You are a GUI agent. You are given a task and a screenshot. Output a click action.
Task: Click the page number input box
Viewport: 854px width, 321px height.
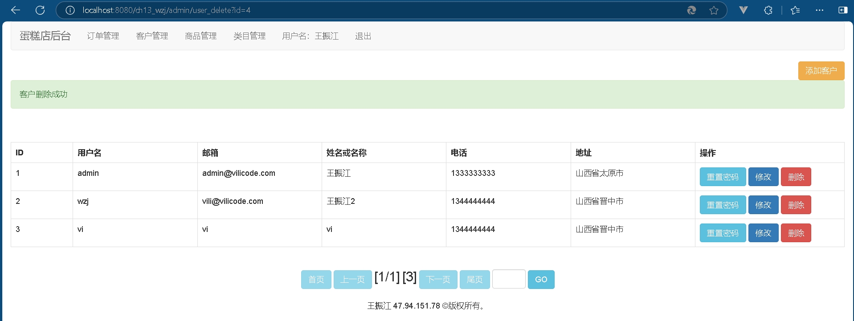(508, 279)
